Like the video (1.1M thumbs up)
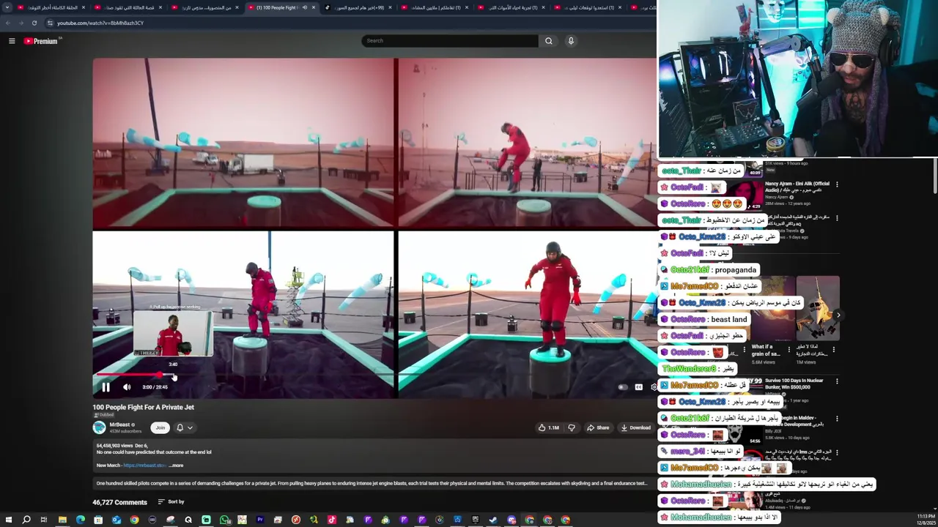This screenshot has height=527, width=938. point(548,427)
